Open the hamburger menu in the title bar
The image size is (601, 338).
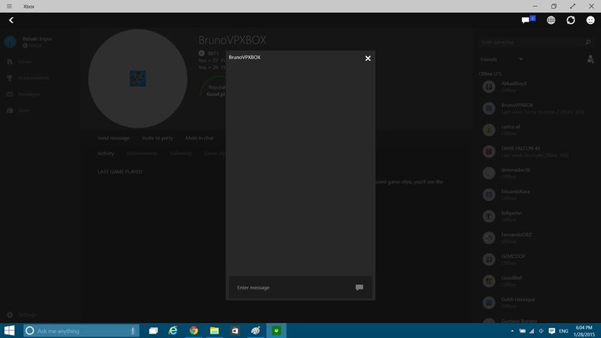(9, 6)
